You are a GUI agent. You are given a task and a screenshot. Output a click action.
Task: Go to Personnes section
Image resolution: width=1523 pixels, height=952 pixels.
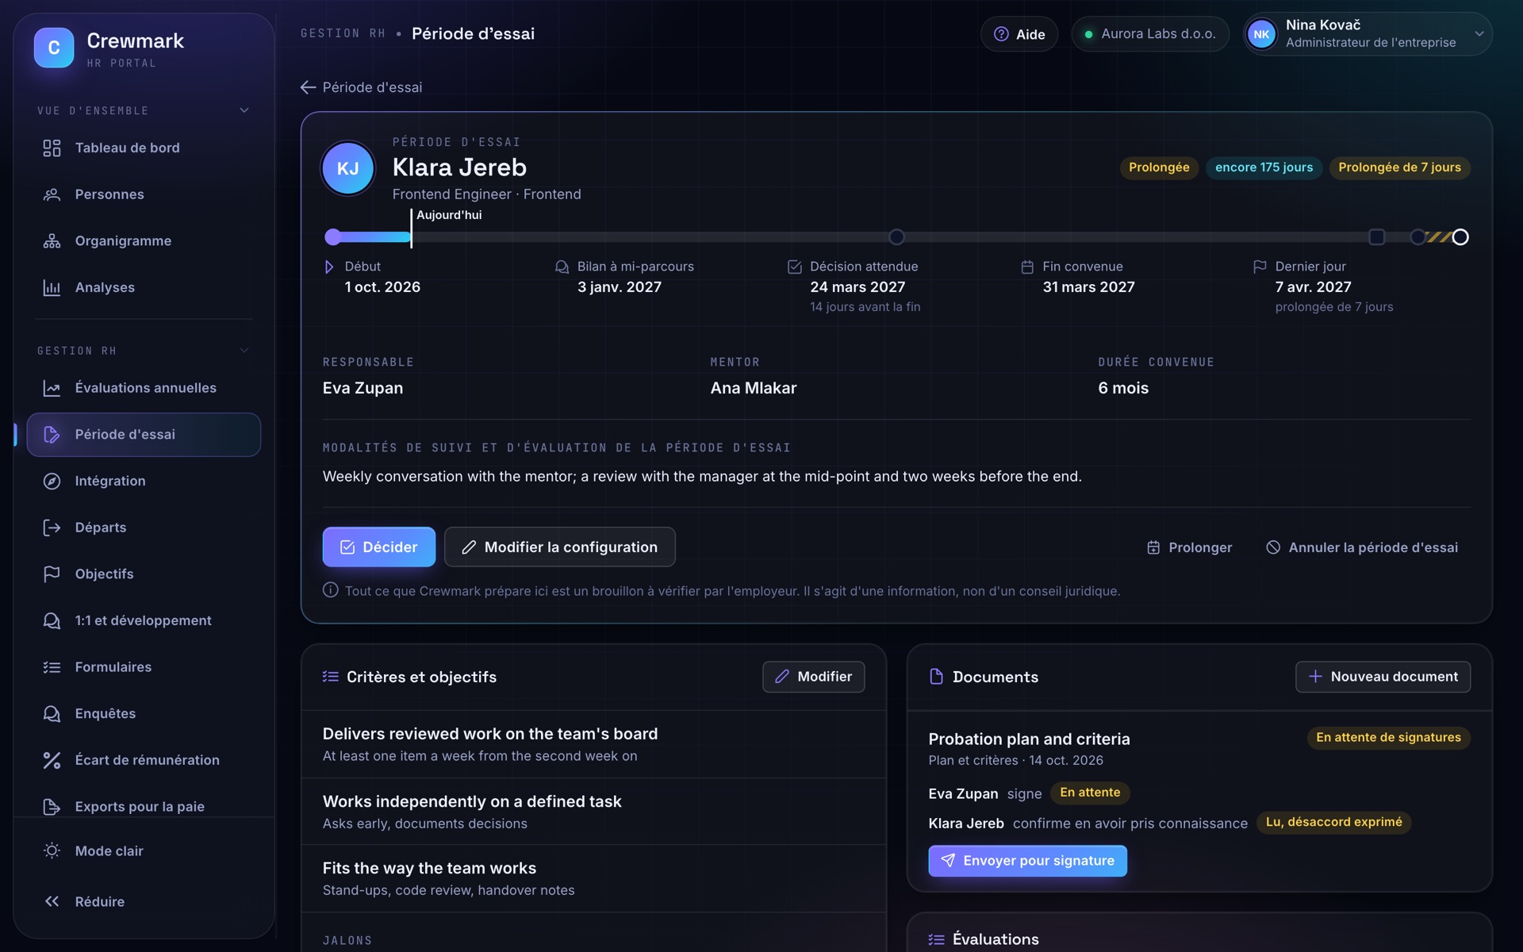click(x=144, y=194)
